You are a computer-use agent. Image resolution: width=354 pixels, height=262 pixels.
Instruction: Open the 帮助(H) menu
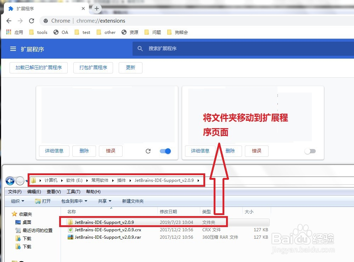(93, 192)
